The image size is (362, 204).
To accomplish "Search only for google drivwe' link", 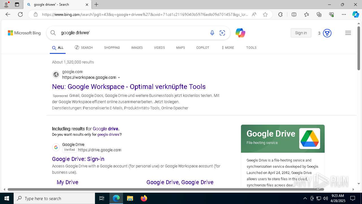I will tap(109, 135).
